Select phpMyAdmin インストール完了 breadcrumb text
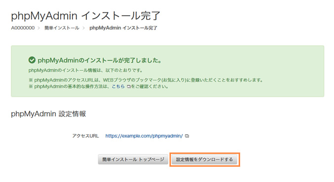This screenshot has width=334, height=182. coord(124,28)
